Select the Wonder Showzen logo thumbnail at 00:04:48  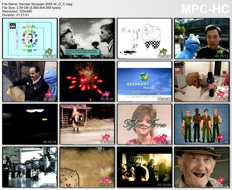coord(30,39)
